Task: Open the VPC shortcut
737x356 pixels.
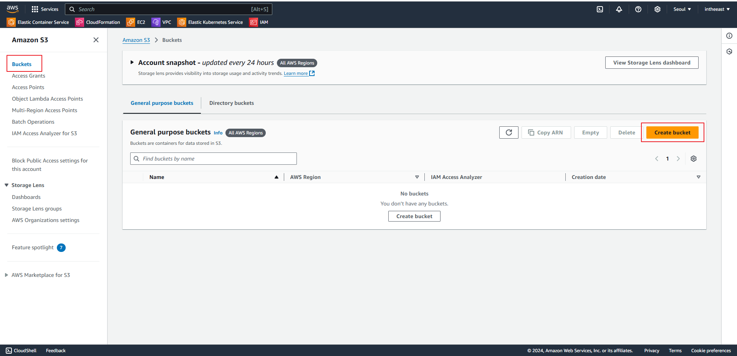Action: [x=162, y=22]
